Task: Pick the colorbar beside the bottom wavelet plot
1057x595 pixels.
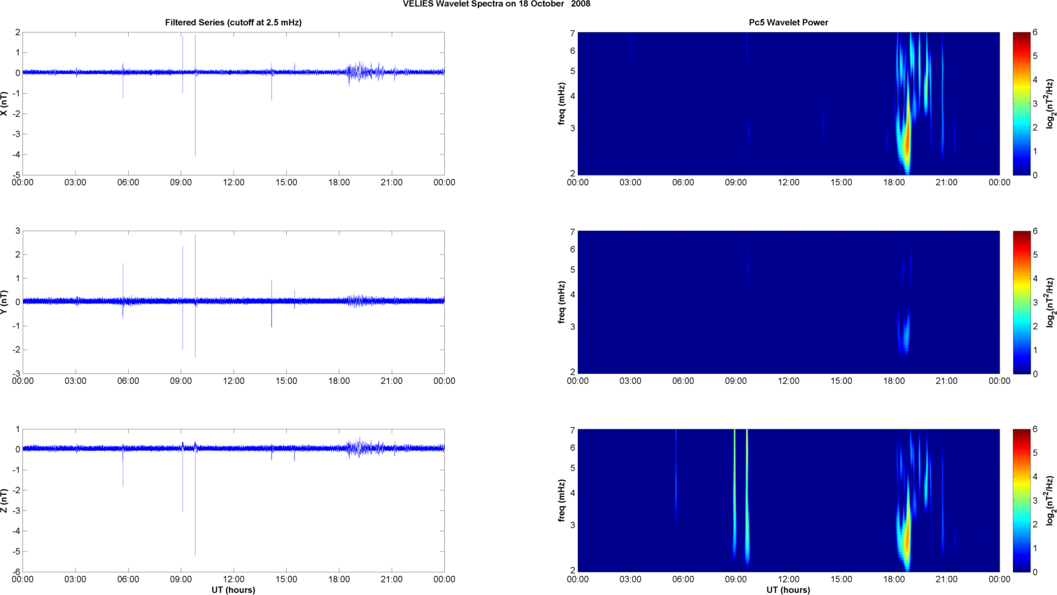Action: tap(1021, 501)
